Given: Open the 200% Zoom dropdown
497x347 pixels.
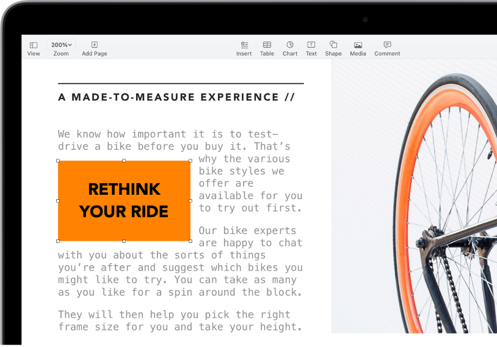Looking at the screenshot, I should 61,45.
